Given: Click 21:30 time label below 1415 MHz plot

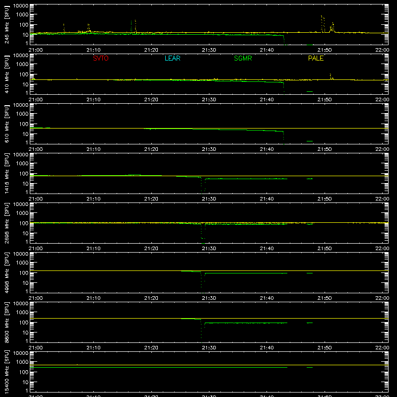Looking at the screenshot, I should point(209,199).
